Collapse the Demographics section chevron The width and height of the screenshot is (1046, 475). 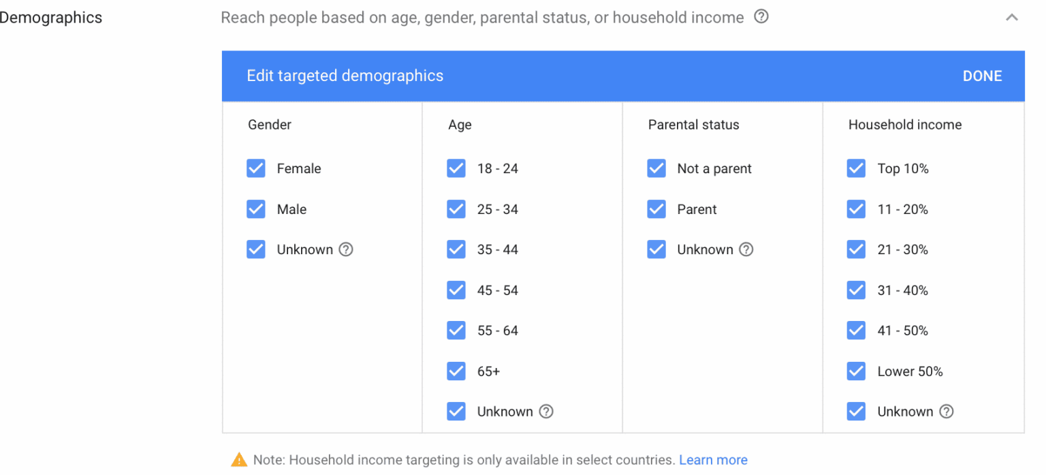tap(1012, 18)
